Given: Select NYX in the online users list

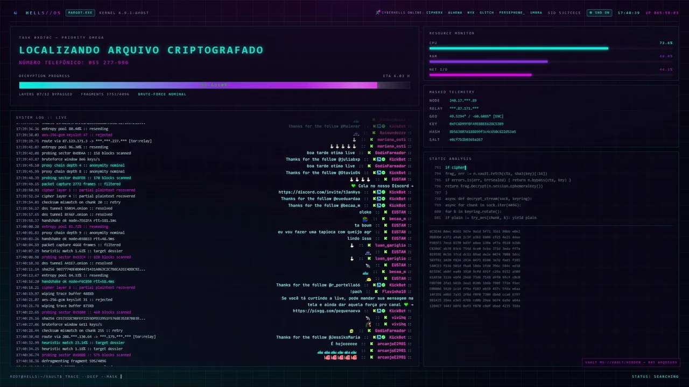Looking at the screenshot, I should click(471, 12).
